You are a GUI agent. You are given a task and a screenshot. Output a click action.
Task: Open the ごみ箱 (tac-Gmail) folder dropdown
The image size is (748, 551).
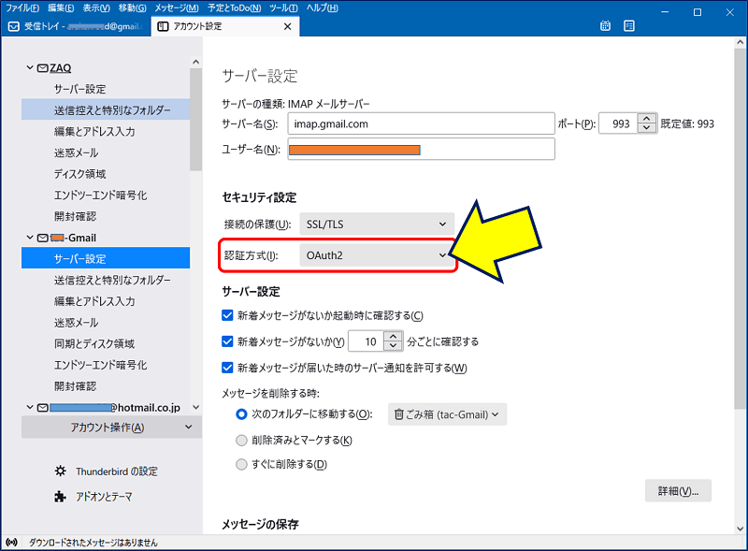(x=447, y=414)
